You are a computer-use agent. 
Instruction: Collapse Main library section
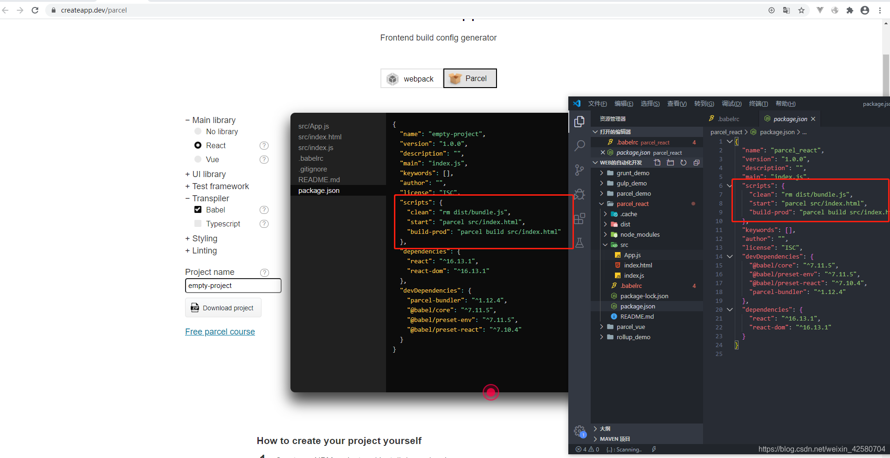click(210, 120)
